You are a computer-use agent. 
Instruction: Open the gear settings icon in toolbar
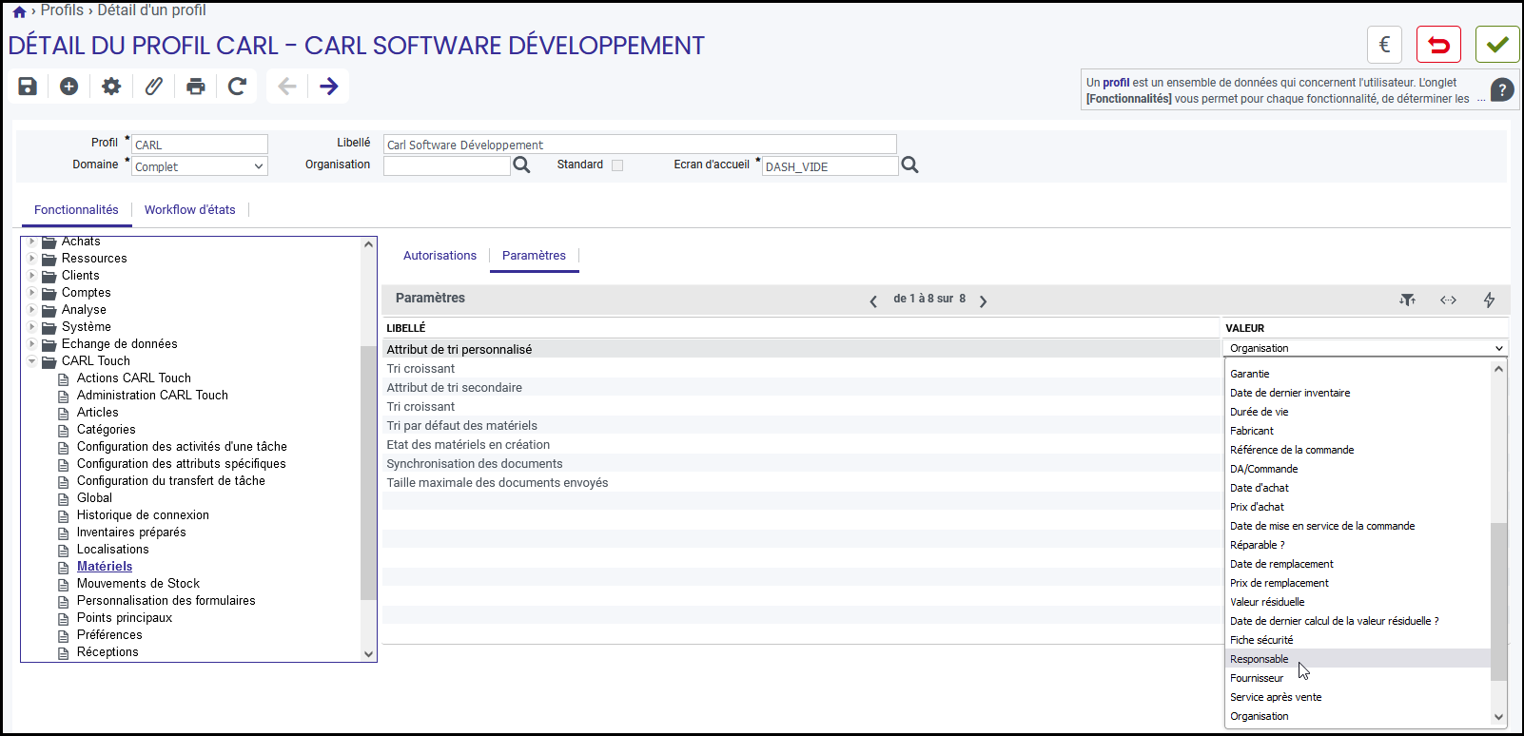point(111,87)
